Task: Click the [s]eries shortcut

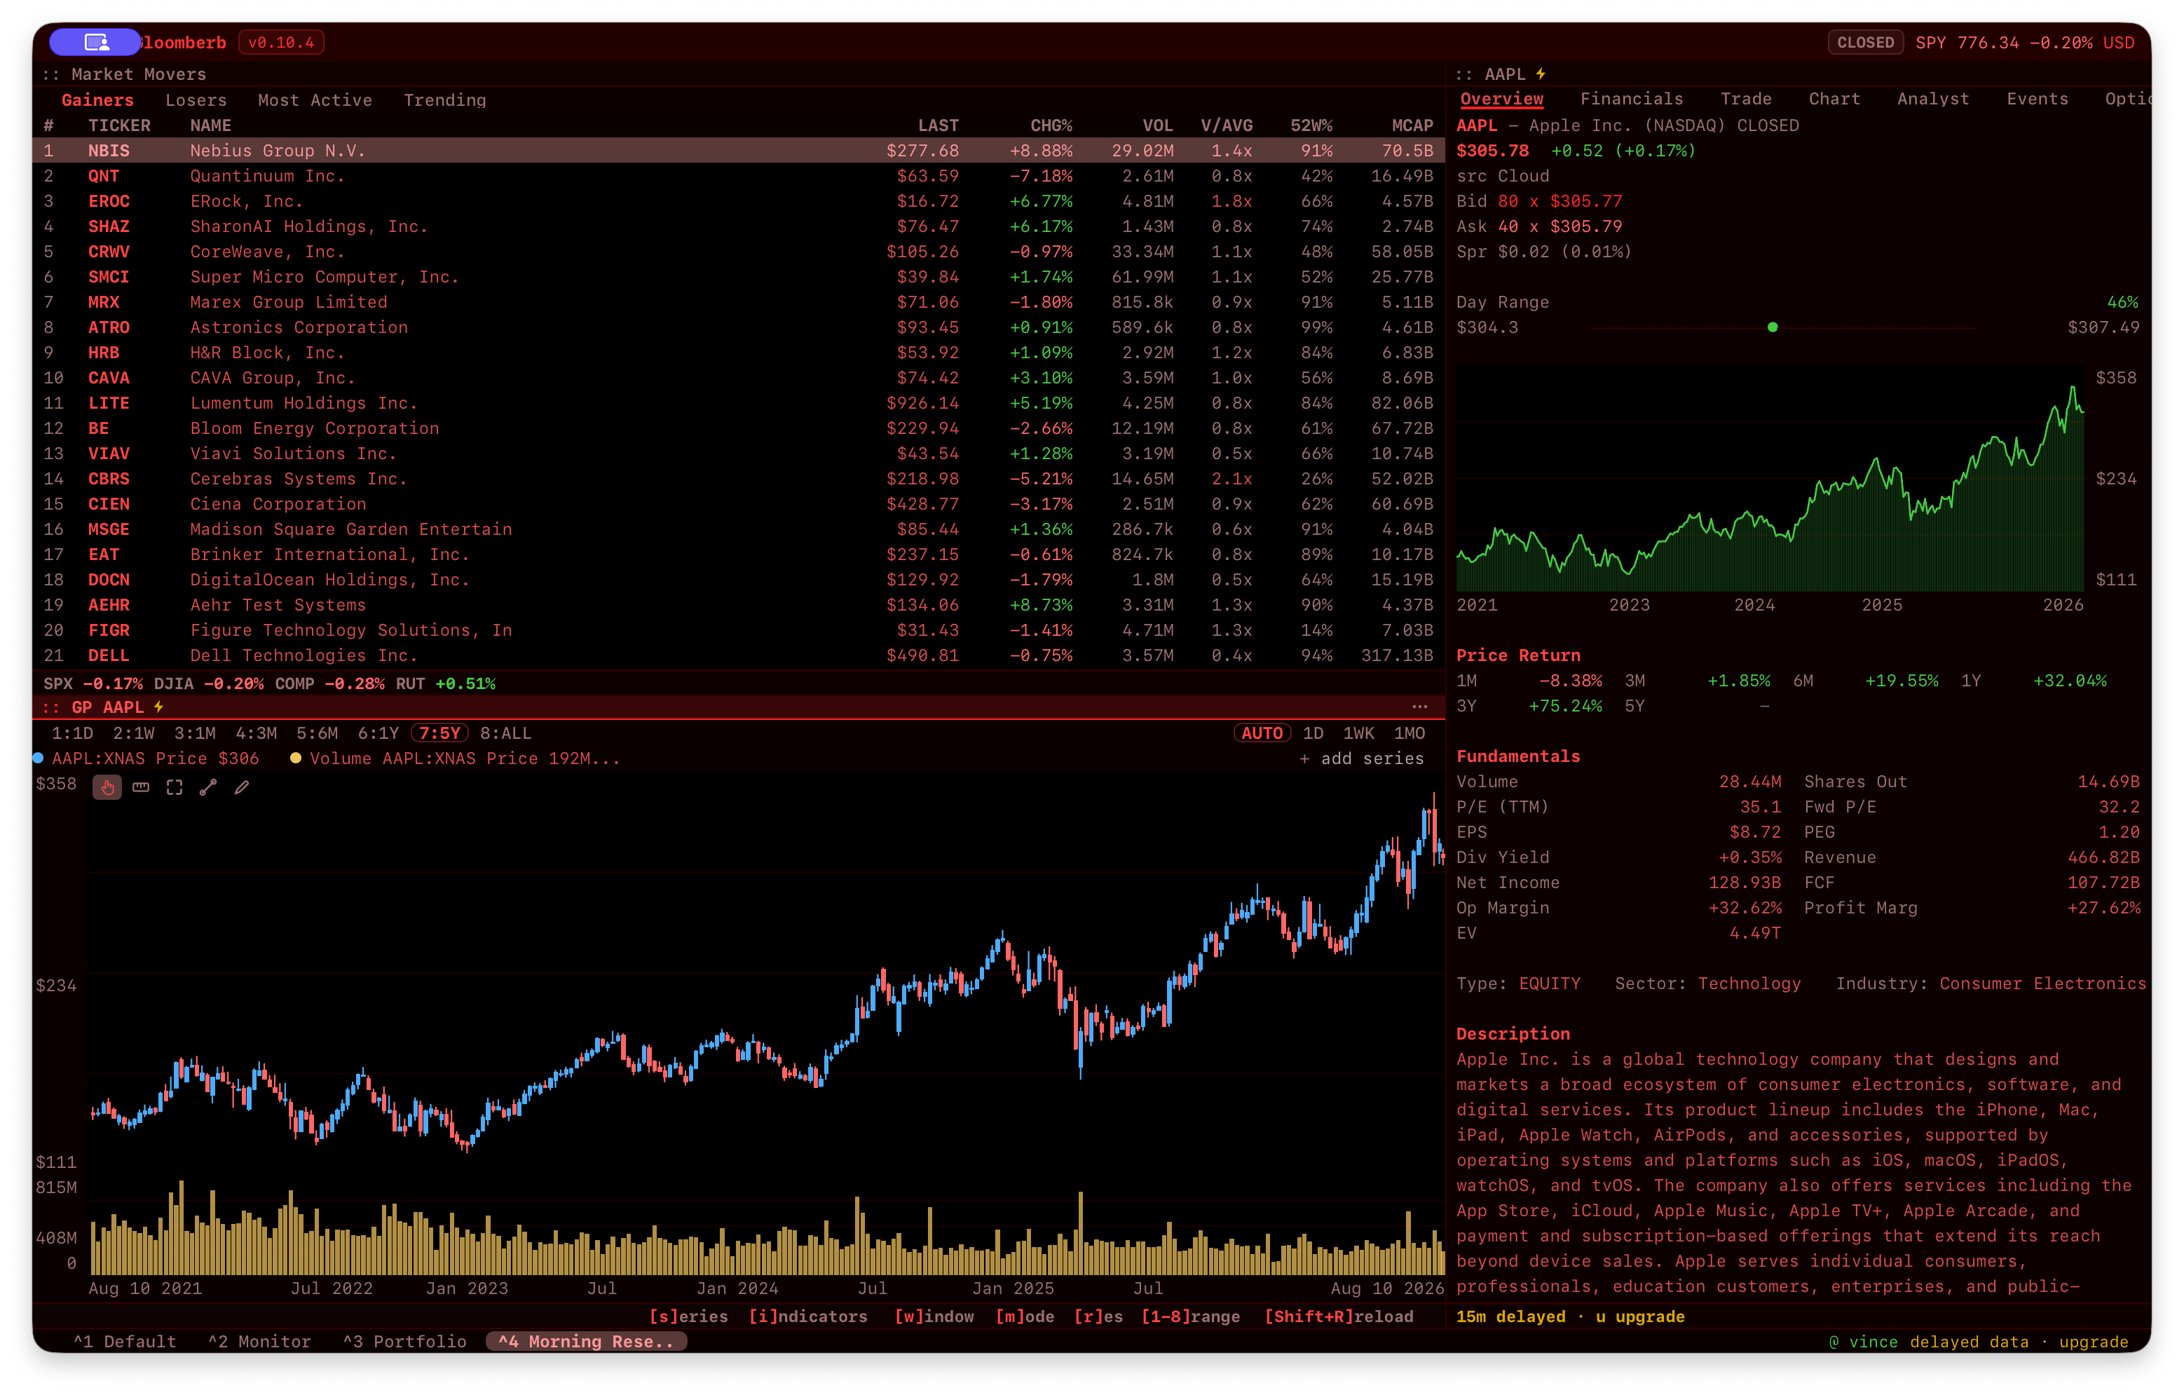Action: point(688,1316)
